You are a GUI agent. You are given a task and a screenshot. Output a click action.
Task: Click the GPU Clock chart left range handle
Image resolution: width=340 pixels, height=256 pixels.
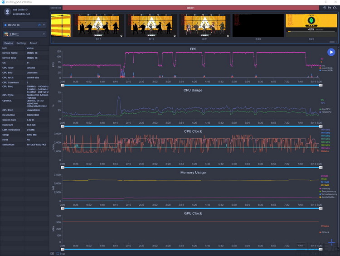coord(63,250)
